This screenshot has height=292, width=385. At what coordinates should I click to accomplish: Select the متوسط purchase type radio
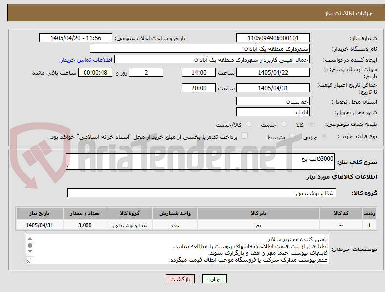[x=292, y=136]
